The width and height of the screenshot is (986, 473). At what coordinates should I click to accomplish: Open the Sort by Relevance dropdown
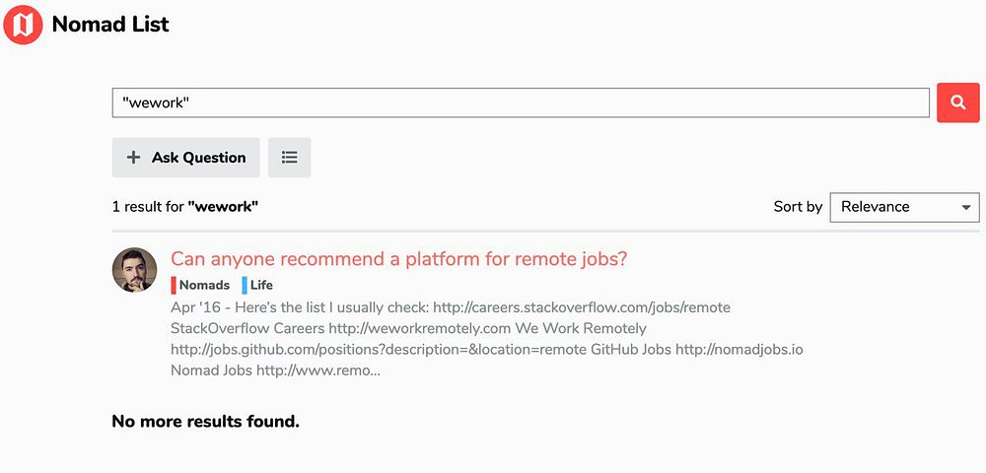click(903, 207)
